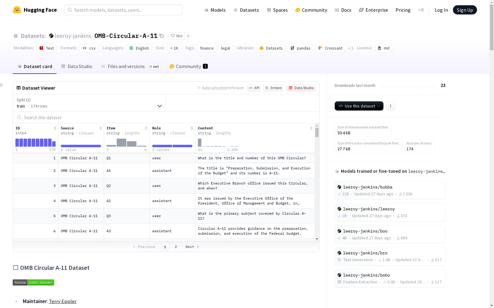Click the pandas library tag

pos(300,48)
